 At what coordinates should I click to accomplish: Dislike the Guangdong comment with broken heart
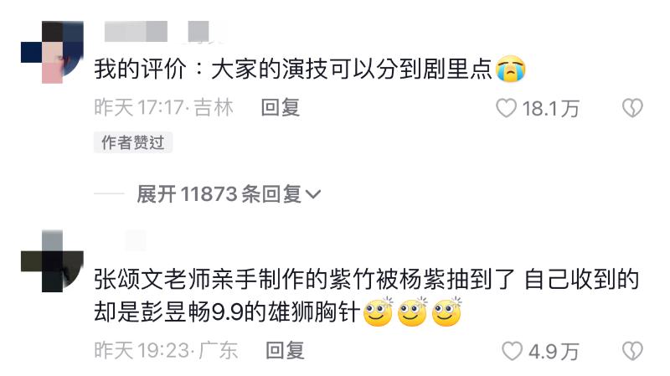point(632,351)
